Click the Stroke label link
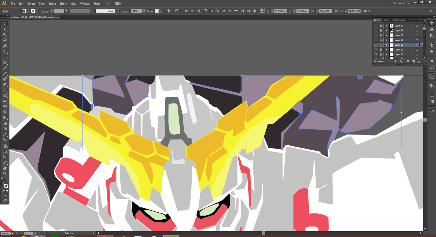This screenshot has width=436, height=237. pyautogui.click(x=45, y=11)
